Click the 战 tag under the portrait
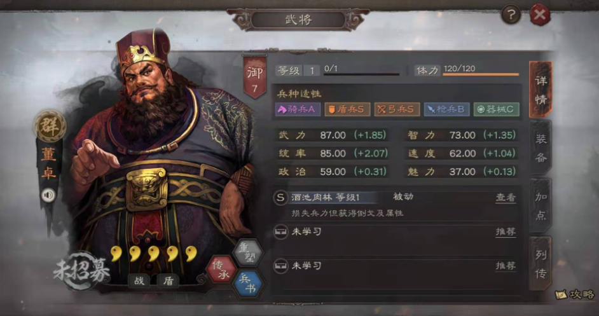The width and height of the screenshot is (599, 316). [x=139, y=281]
